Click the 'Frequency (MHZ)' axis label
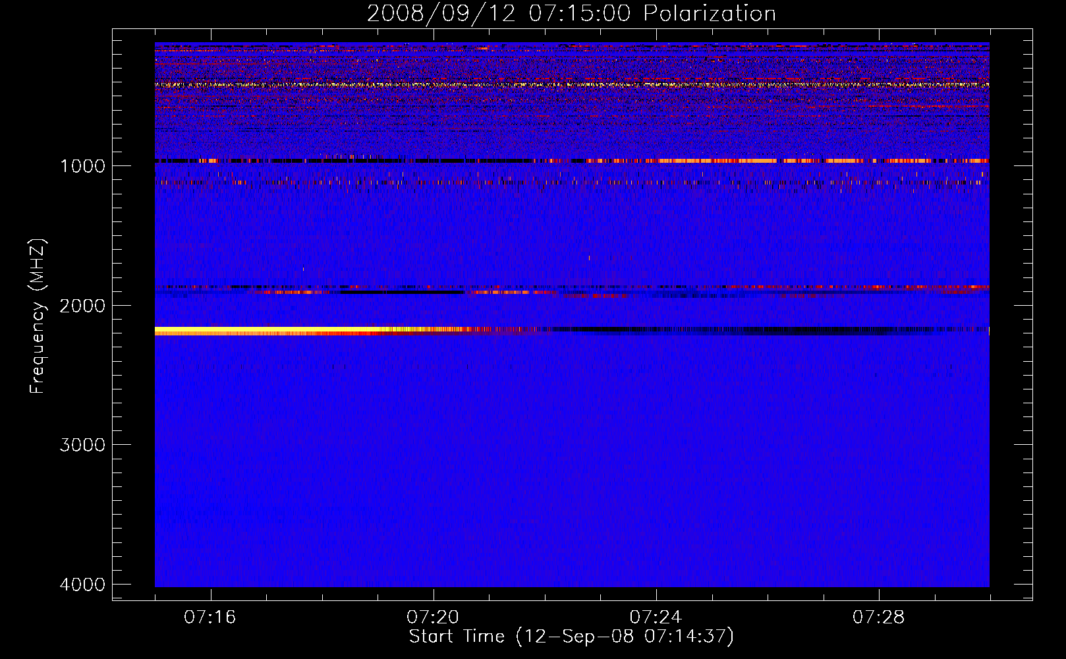Viewport: 1066px width, 659px height. [38, 316]
